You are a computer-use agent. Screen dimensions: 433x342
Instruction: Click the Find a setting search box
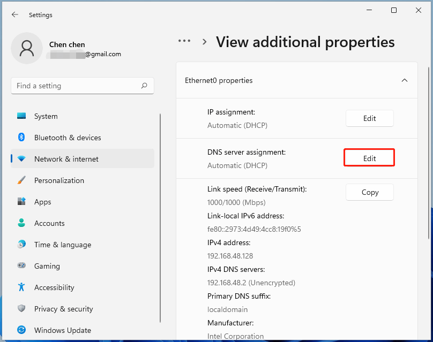(x=75, y=86)
